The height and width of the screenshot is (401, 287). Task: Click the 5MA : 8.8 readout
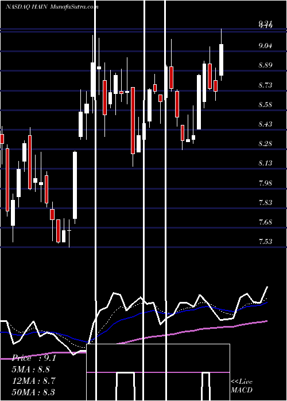pos(31,369)
